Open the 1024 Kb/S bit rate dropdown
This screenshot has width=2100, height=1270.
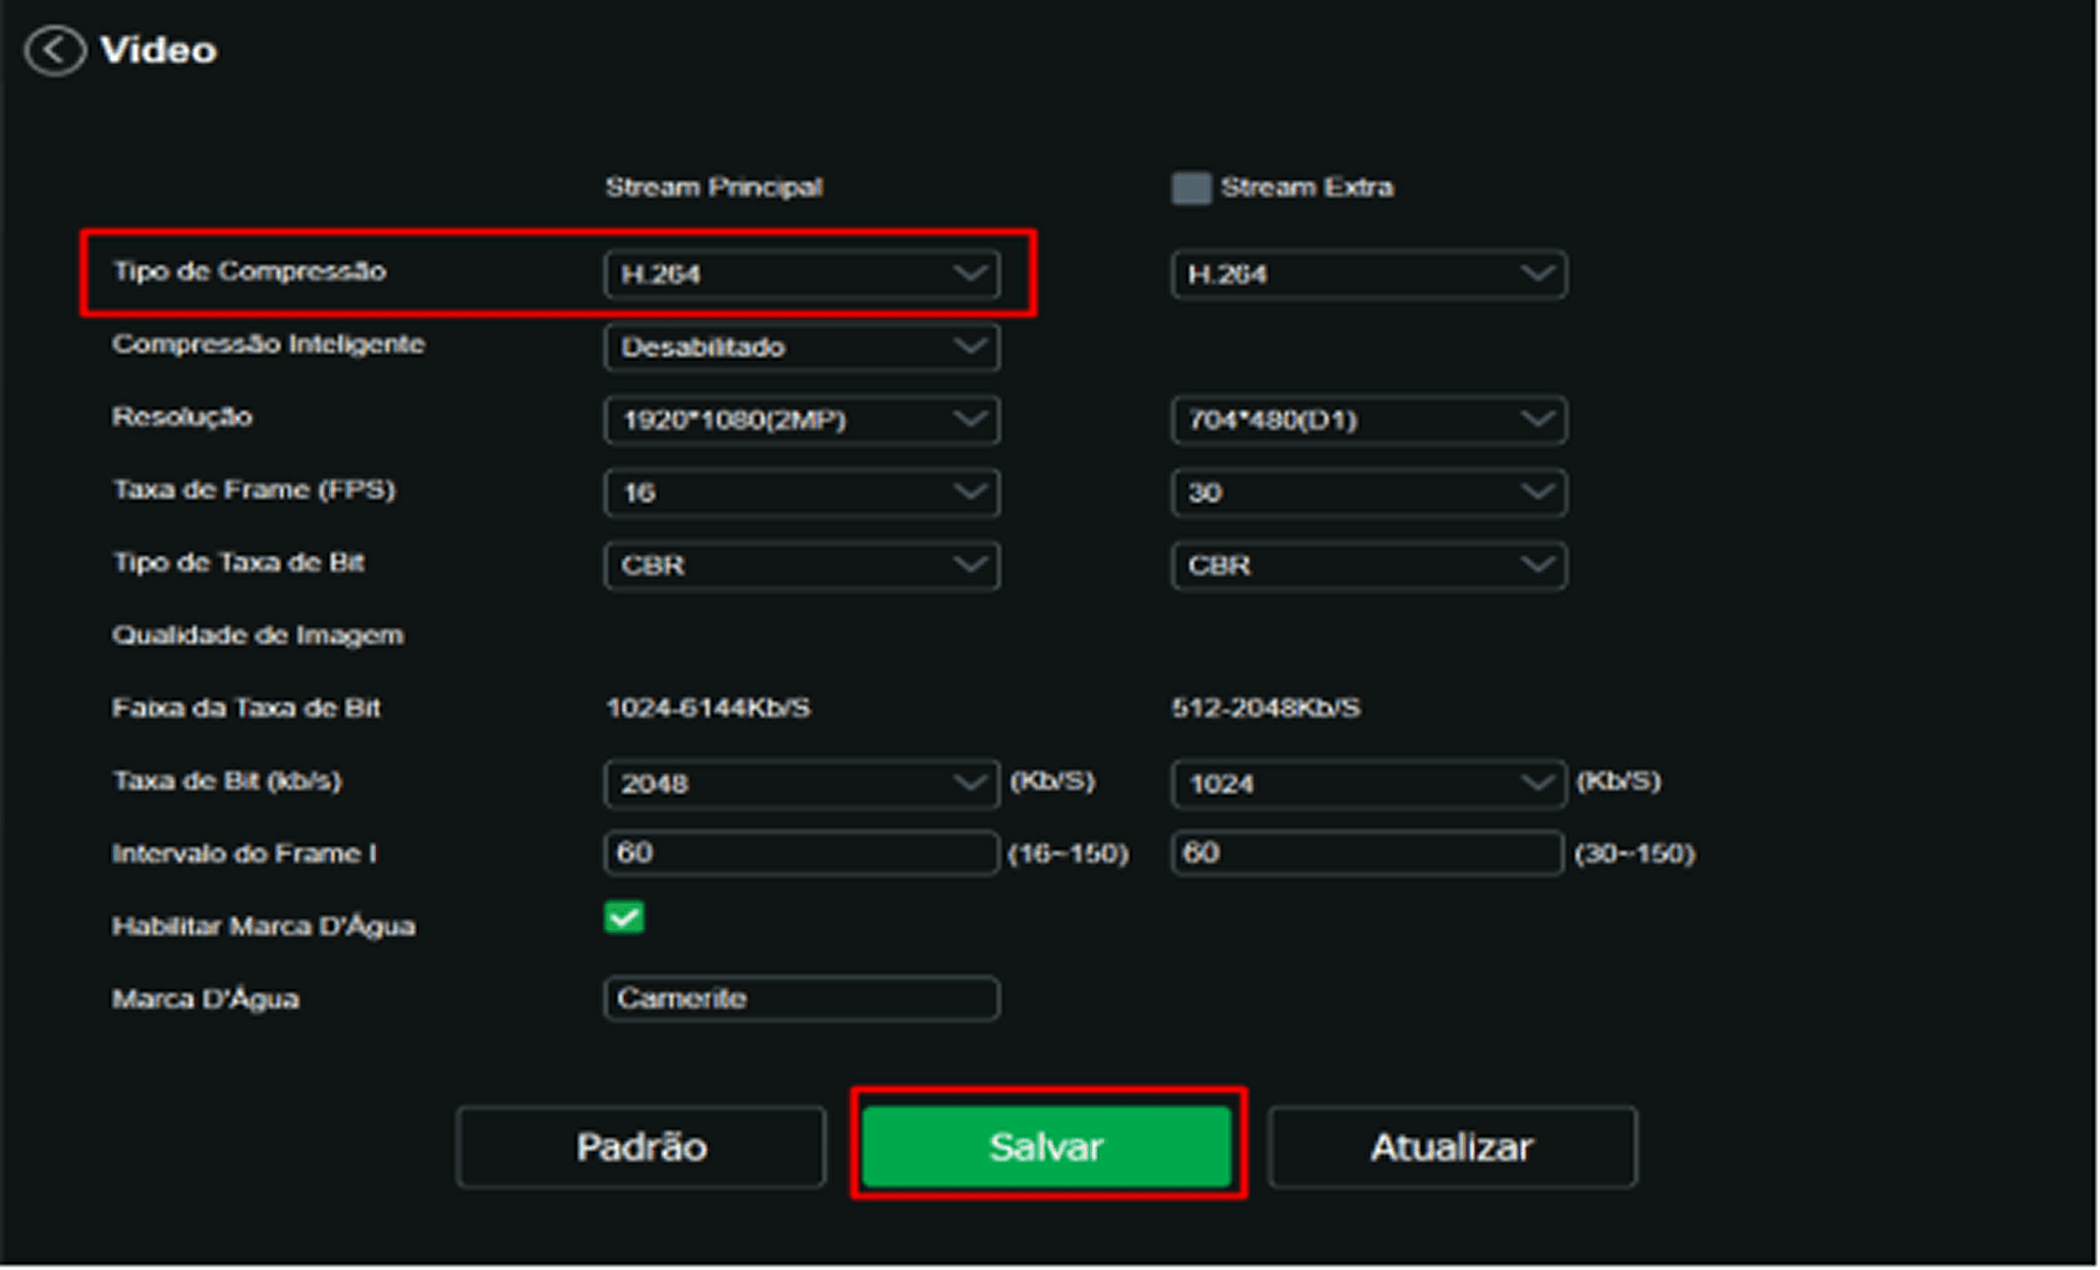[x=1368, y=785]
